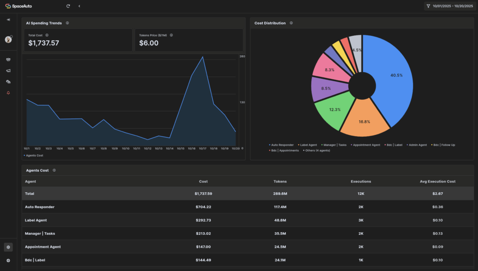Click the refresh icon in the top bar

[68, 6]
